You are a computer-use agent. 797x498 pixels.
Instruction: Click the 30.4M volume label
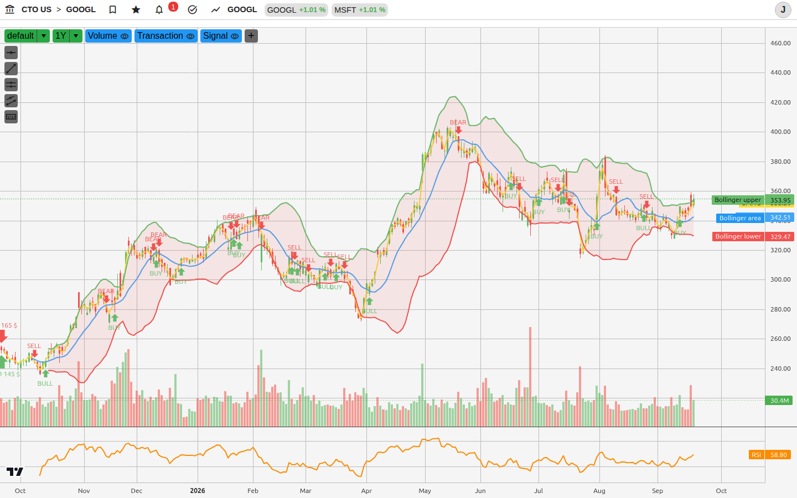pos(779,401)
